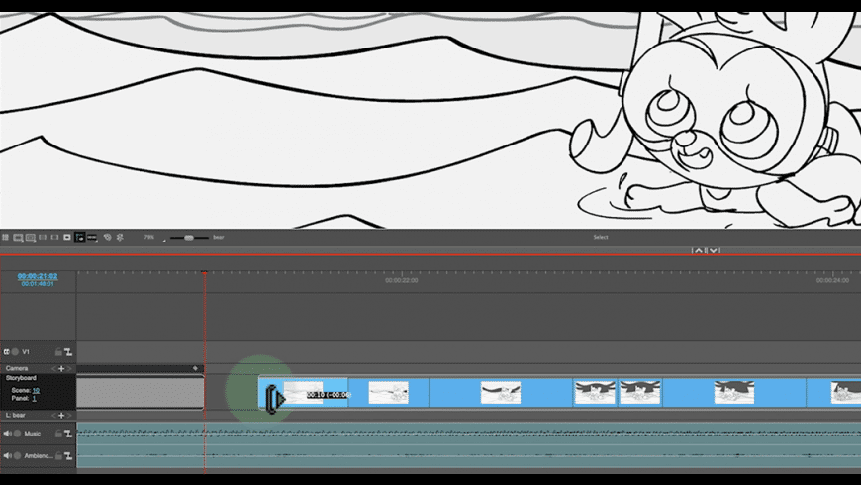The image size is (861, 485).
Task: Click the current timecode 00:00:21:02
Action: [38, 276]
